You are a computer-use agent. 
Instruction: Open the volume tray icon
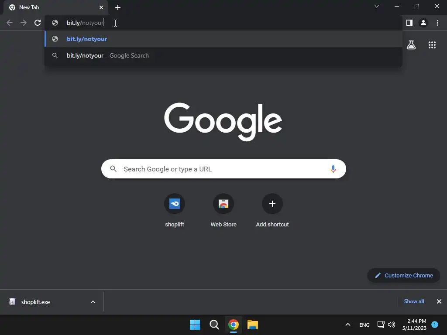(x=392, y=325)
